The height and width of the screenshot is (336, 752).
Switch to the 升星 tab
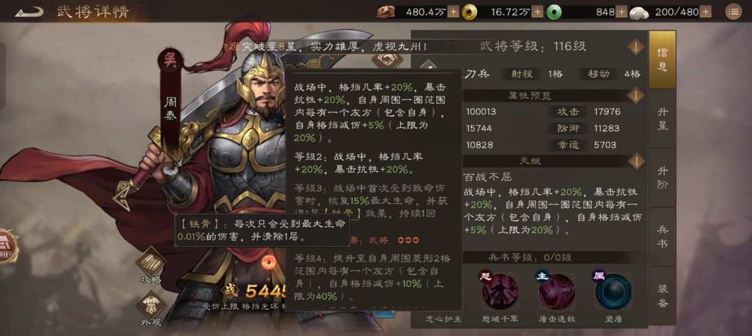click(x=662, y=119)
